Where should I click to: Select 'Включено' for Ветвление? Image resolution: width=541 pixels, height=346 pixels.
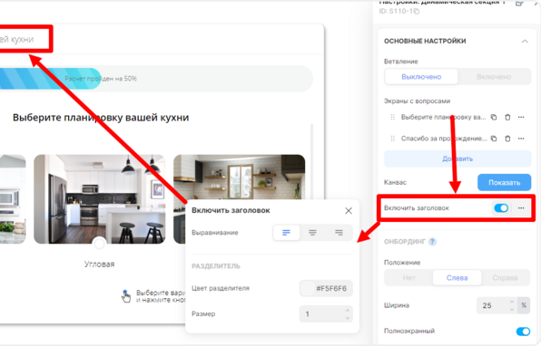pos(494,77)
